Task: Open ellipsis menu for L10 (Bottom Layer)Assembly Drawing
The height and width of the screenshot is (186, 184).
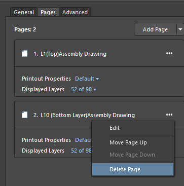Action: 169,115
